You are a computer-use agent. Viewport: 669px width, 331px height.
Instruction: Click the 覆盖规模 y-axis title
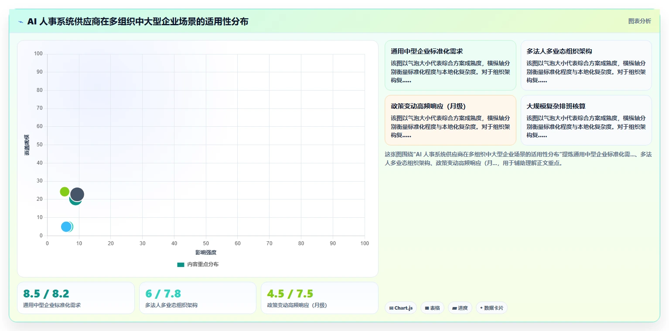[x=27, y=145]
